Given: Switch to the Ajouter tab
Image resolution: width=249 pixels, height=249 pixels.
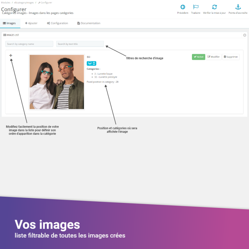Looking at the screenshot, I should pos(31,23).
